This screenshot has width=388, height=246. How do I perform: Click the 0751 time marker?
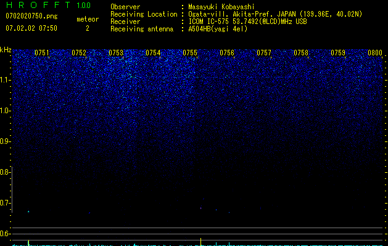(42, 53)
